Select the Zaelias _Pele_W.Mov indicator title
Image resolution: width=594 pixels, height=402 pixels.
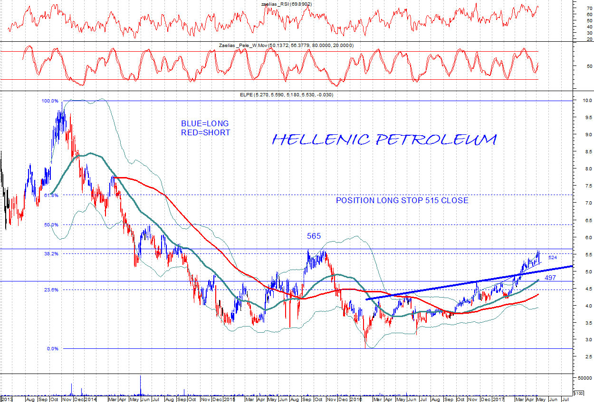tap(286, 45)
